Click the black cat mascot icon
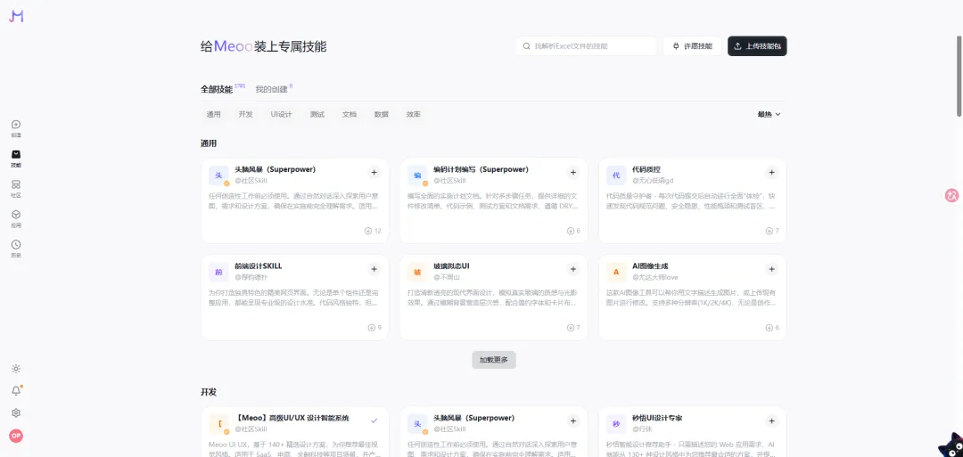This screenshot has width=963, height=457. [951, 445]
